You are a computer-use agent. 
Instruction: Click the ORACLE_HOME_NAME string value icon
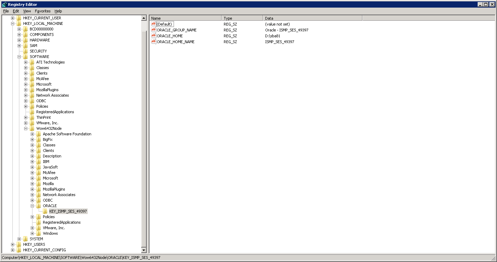coord(154,42)
